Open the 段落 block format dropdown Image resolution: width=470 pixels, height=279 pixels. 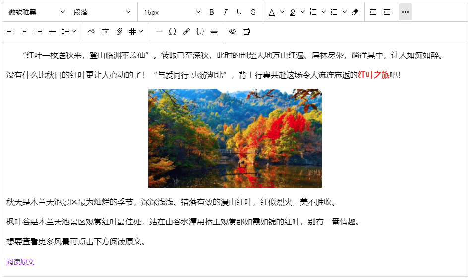(102, 12)
